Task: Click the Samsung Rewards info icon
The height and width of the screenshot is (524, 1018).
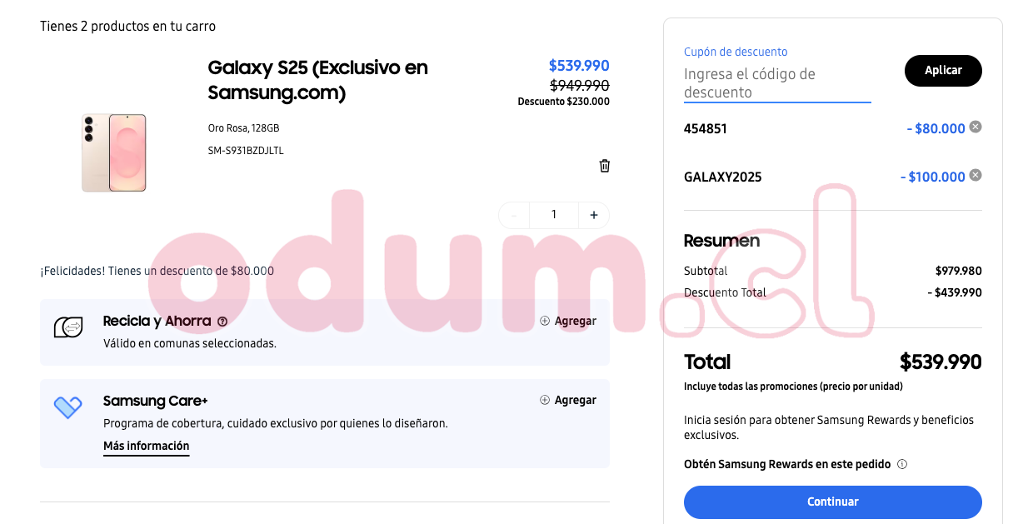Action: [x=902, y=465]
